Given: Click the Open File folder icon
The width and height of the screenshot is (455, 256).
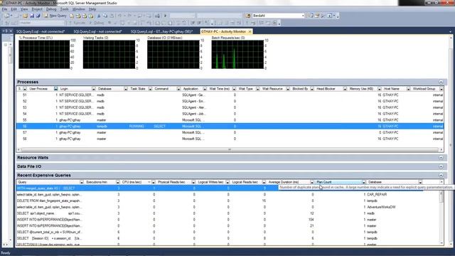Looking at the screenshot, I should click(26, 16).
